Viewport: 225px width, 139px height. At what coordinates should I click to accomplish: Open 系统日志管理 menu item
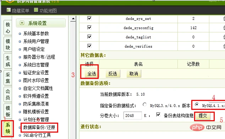[x=36, y=65]
